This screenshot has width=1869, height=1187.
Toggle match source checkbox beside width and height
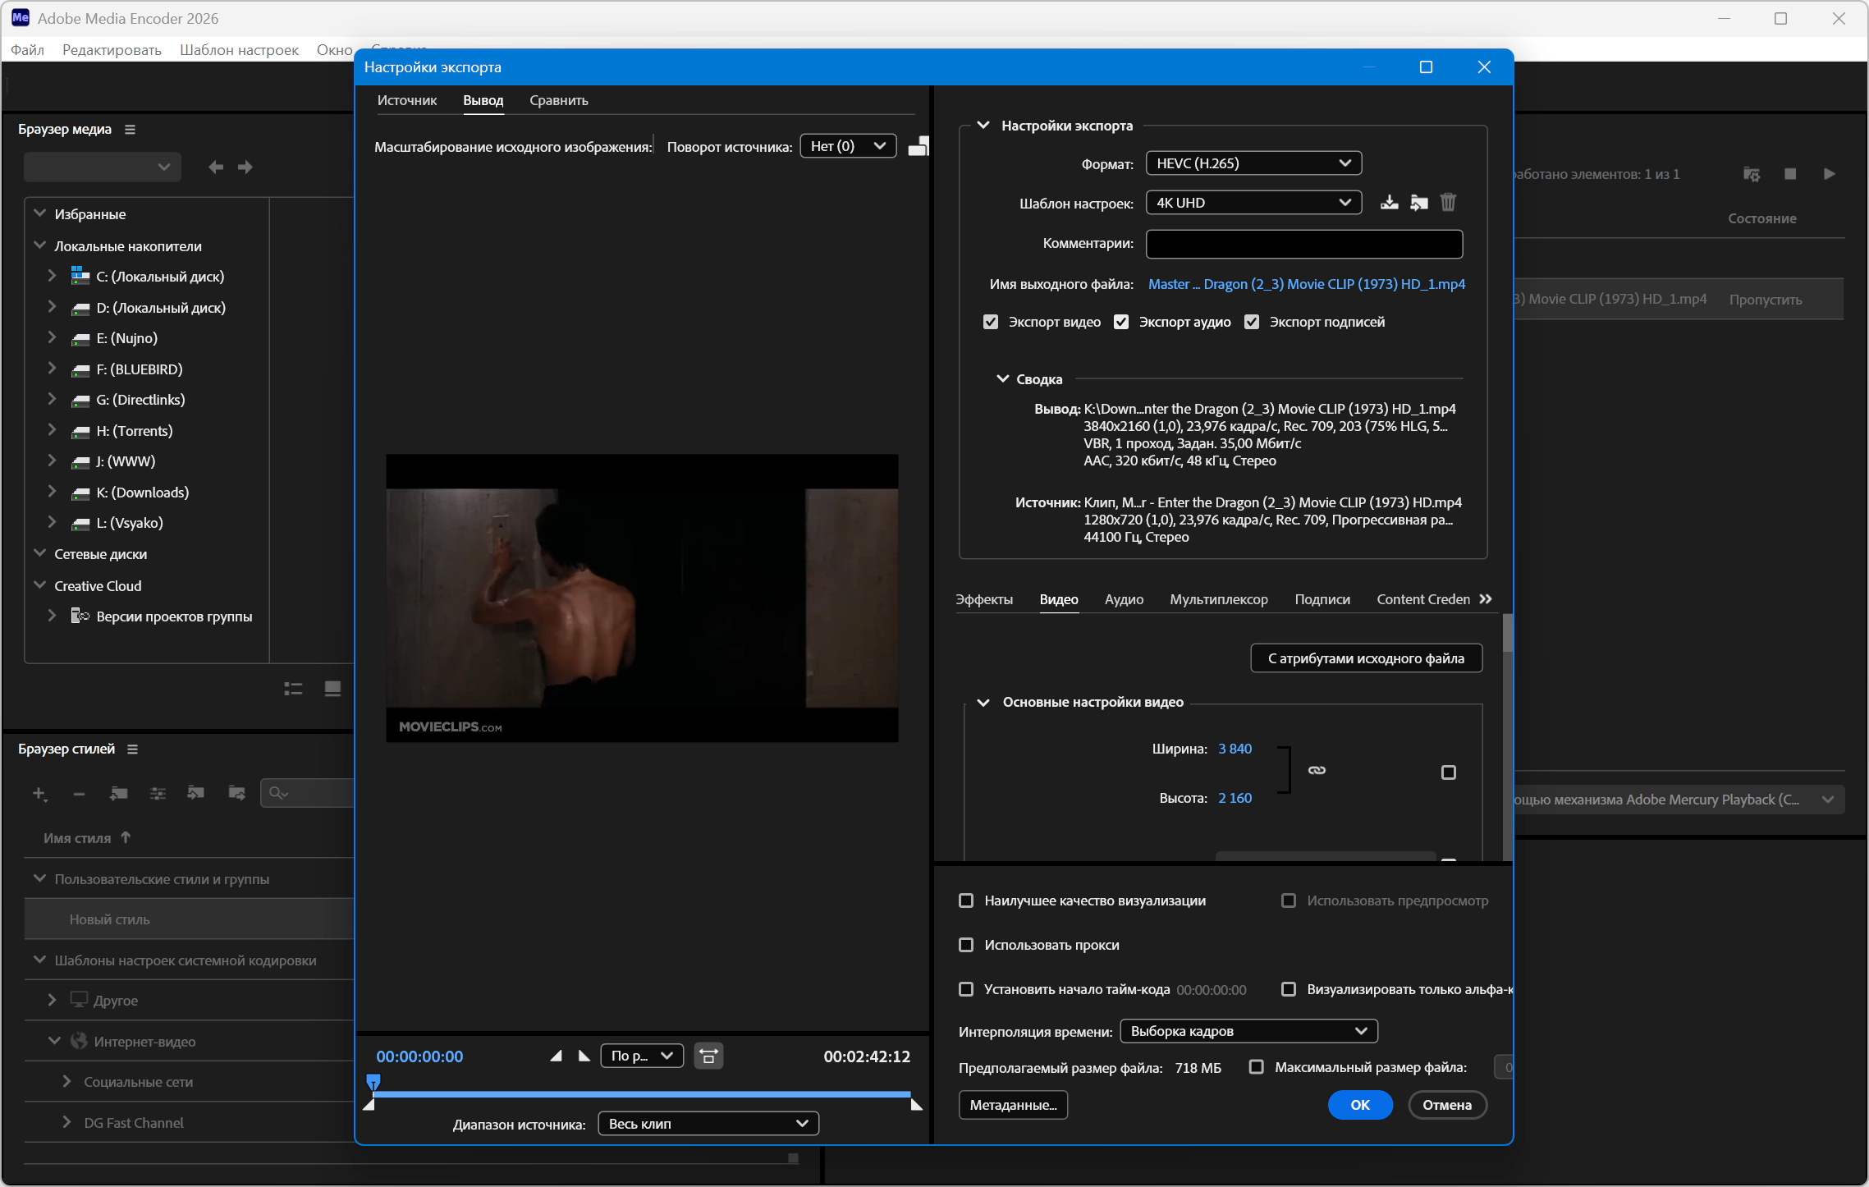pyautogui.click(x=1449, y=772)
